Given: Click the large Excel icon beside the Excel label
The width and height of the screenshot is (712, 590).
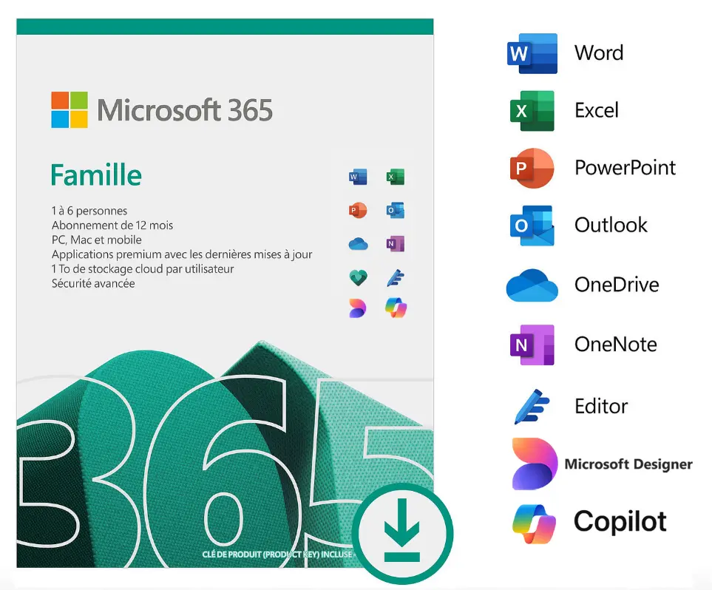Looking at the screenshot, I should (532, 110).
